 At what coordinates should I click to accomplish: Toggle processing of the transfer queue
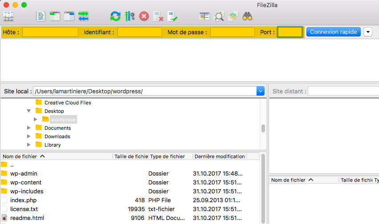[130, 16]
